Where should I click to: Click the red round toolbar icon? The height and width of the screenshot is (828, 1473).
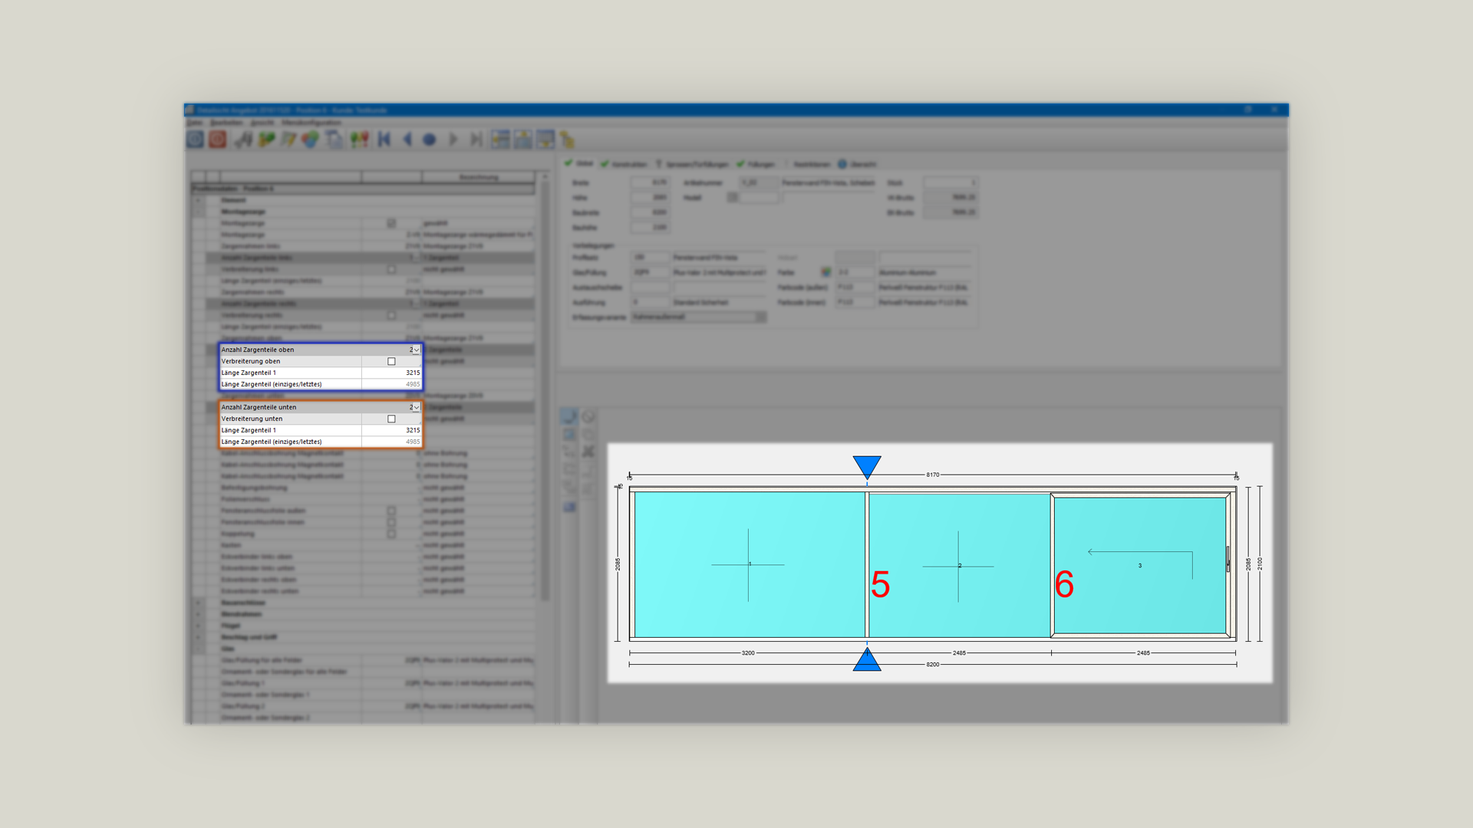point(218,140)
